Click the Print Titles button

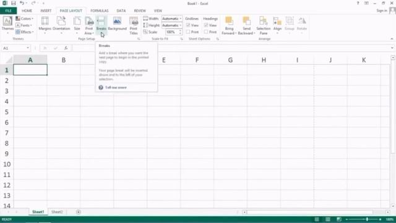134,25
